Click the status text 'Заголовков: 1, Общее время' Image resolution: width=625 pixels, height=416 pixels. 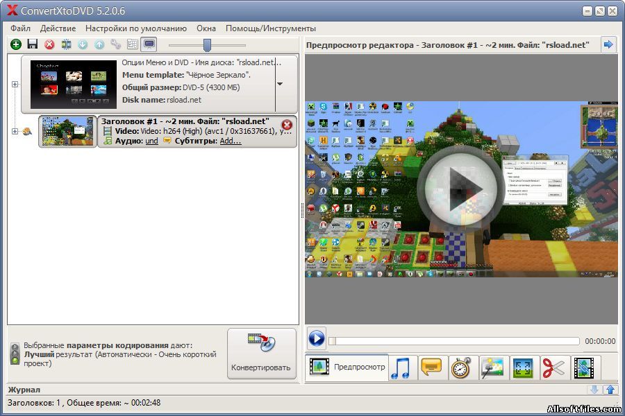84,403
